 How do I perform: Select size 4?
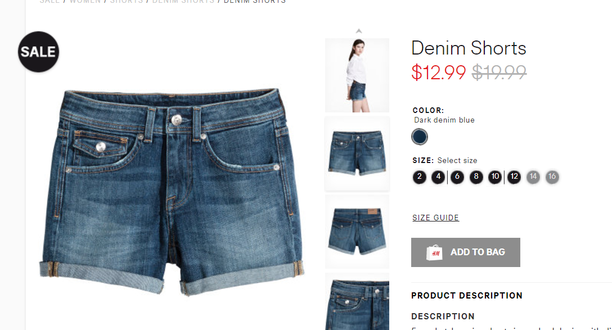click(x=438, y=177)
